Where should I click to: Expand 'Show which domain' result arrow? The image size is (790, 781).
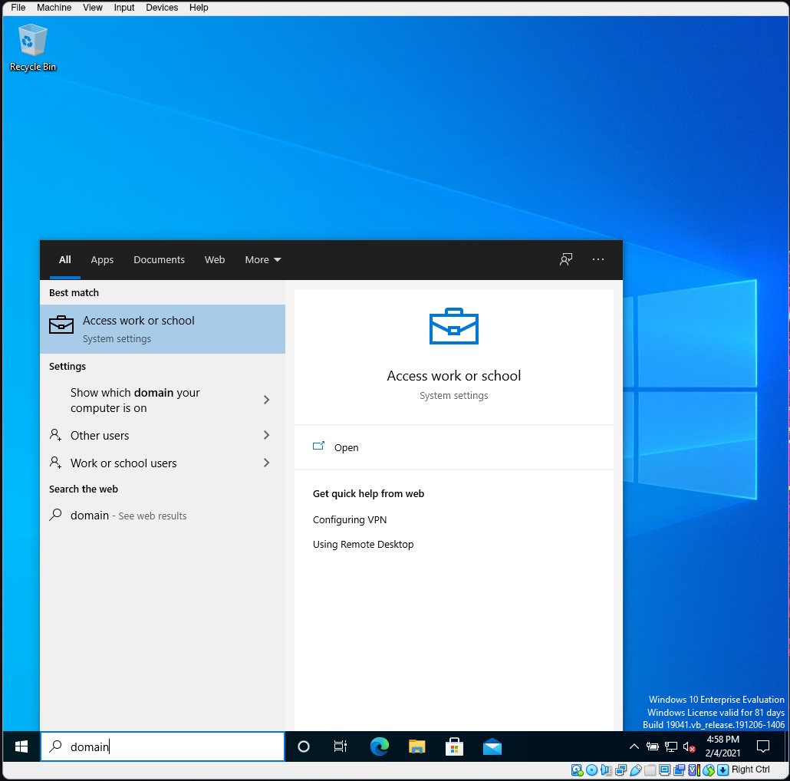pyautogui.click(x=266, y=400)
